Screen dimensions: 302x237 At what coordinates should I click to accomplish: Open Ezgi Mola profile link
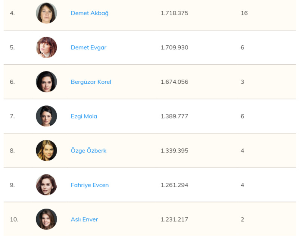pos(84,116)
